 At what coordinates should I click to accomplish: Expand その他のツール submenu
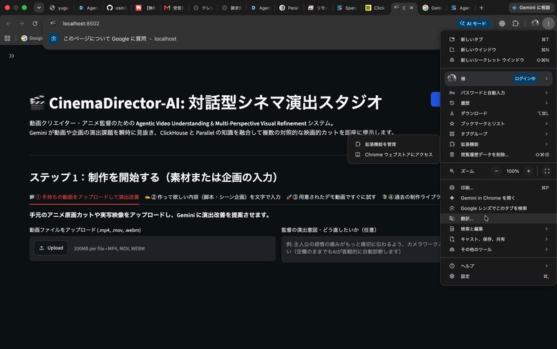coord(498,250)
